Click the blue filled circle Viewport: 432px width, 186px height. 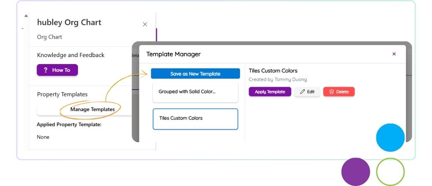click(390, 138)
